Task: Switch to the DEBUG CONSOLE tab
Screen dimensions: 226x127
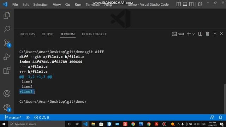Action: click(x=94, y=34)
